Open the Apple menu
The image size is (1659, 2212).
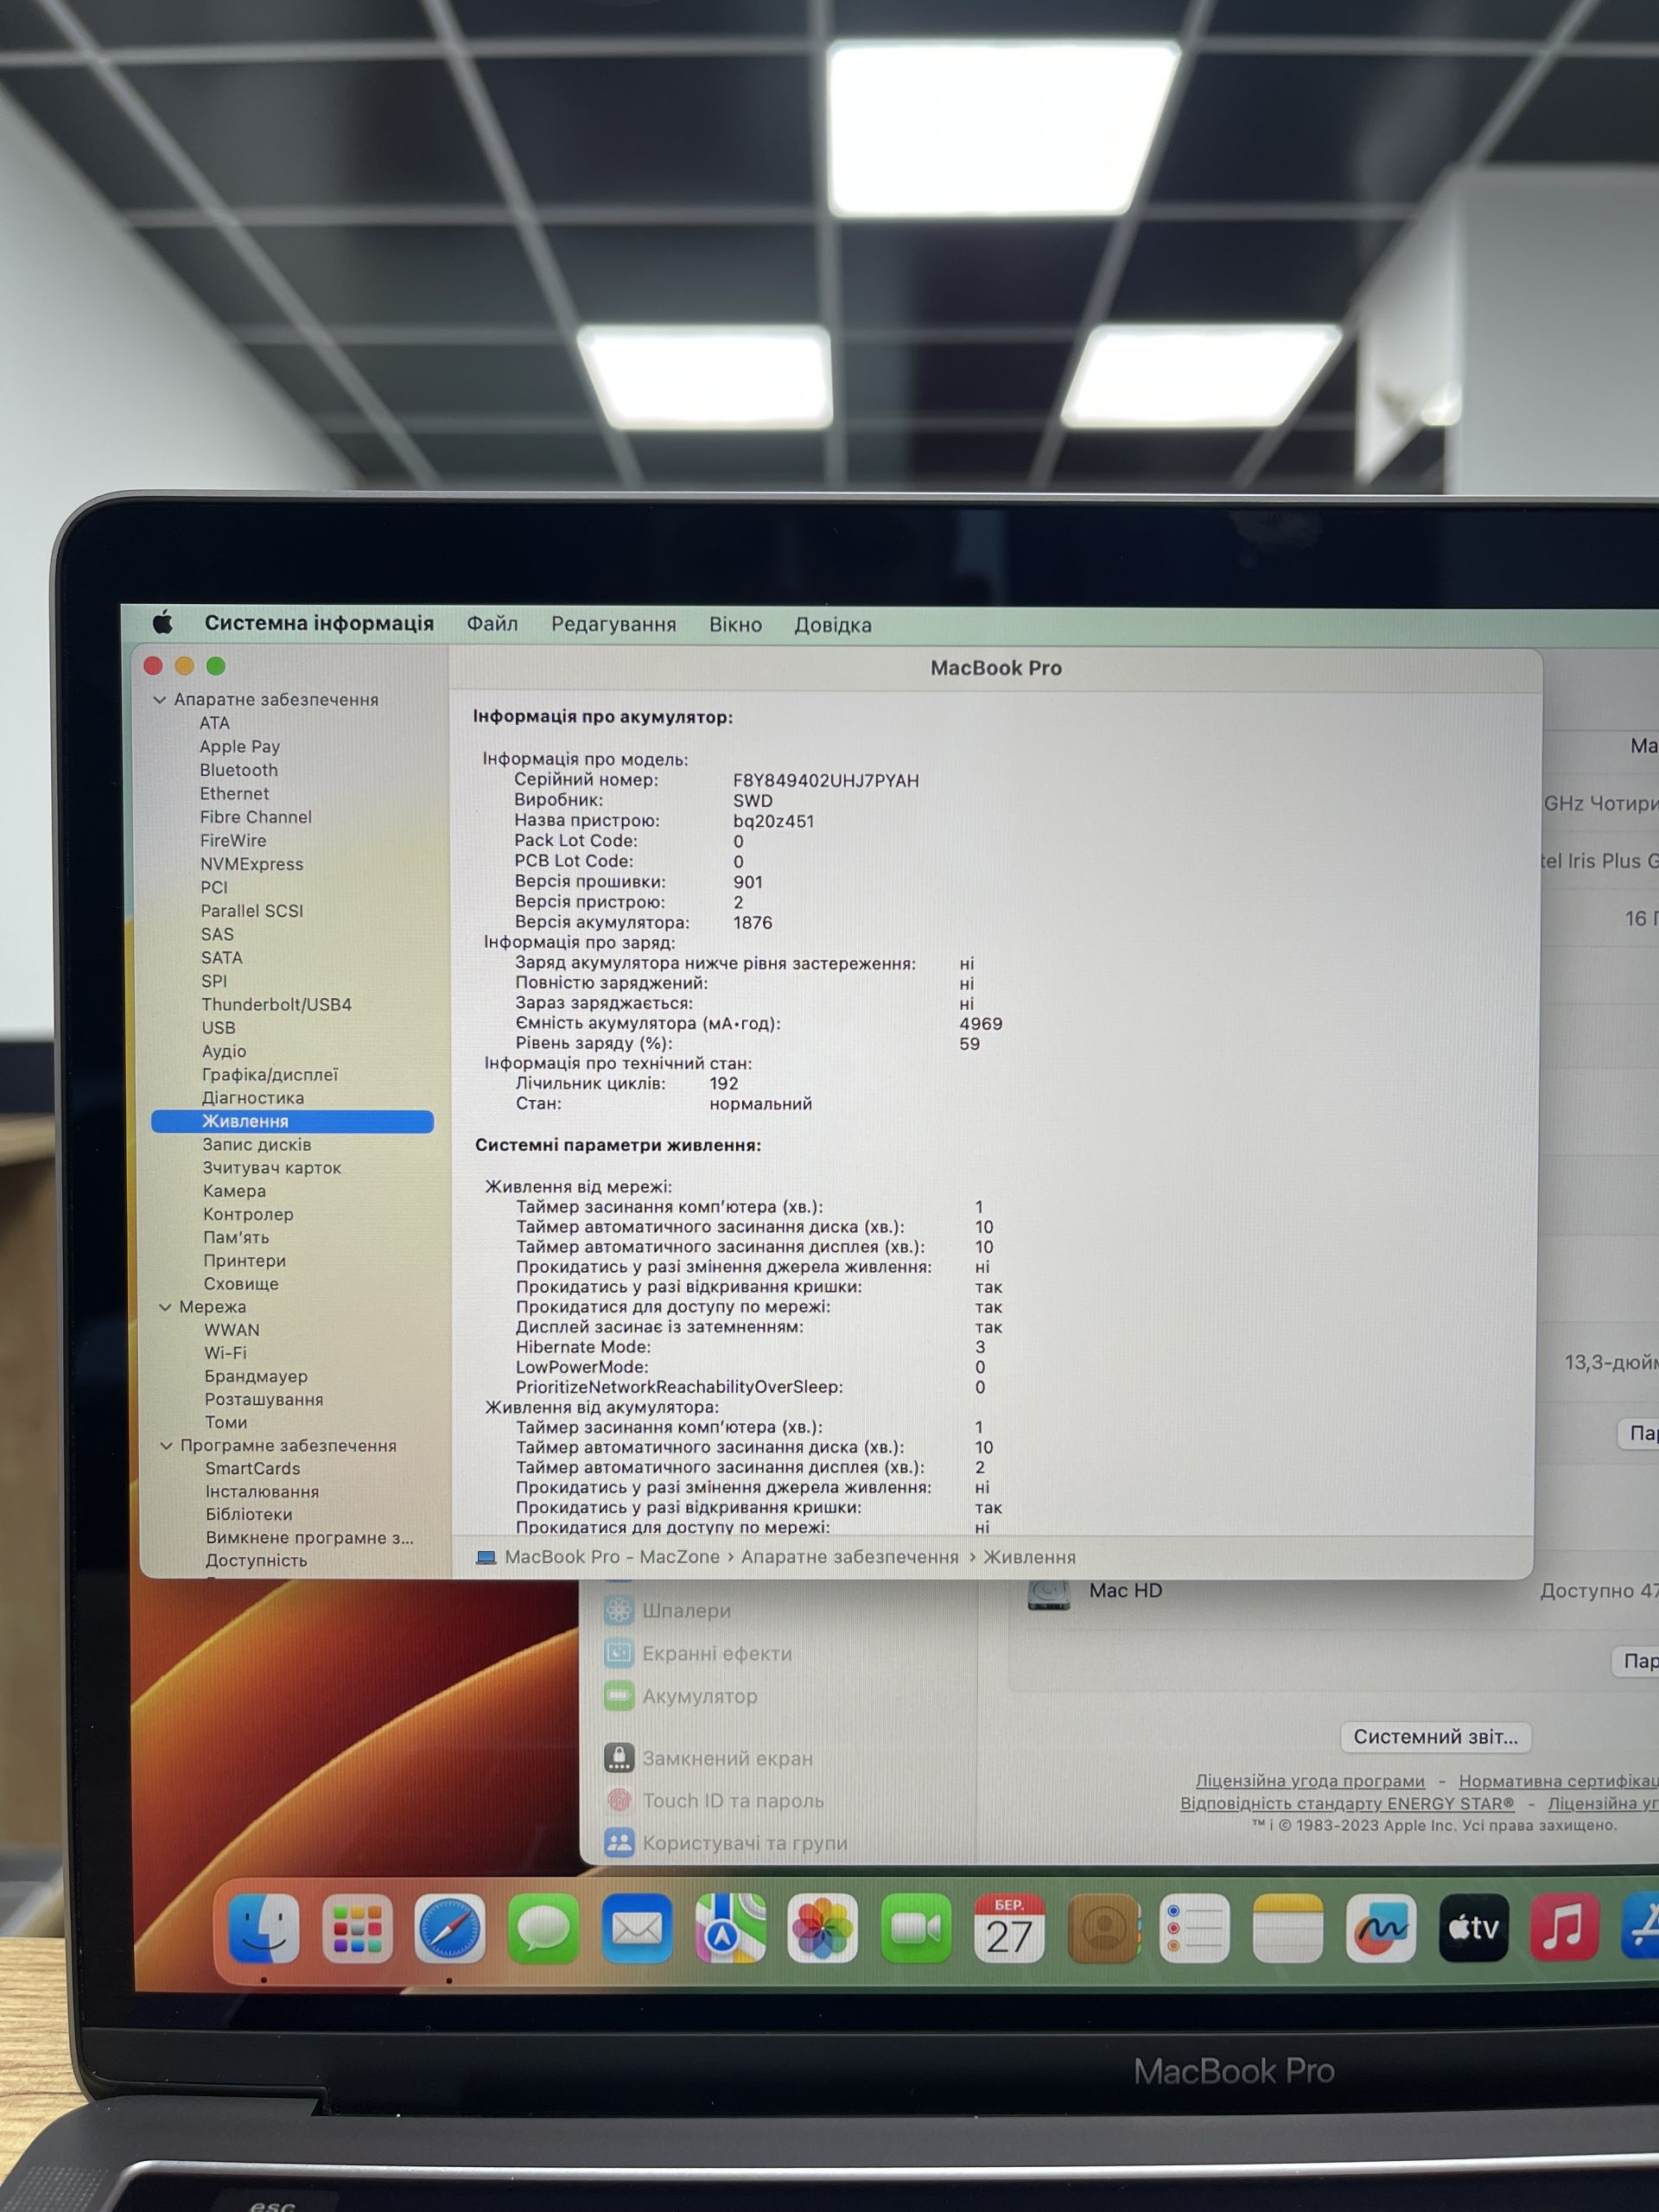tap(163, 623)
